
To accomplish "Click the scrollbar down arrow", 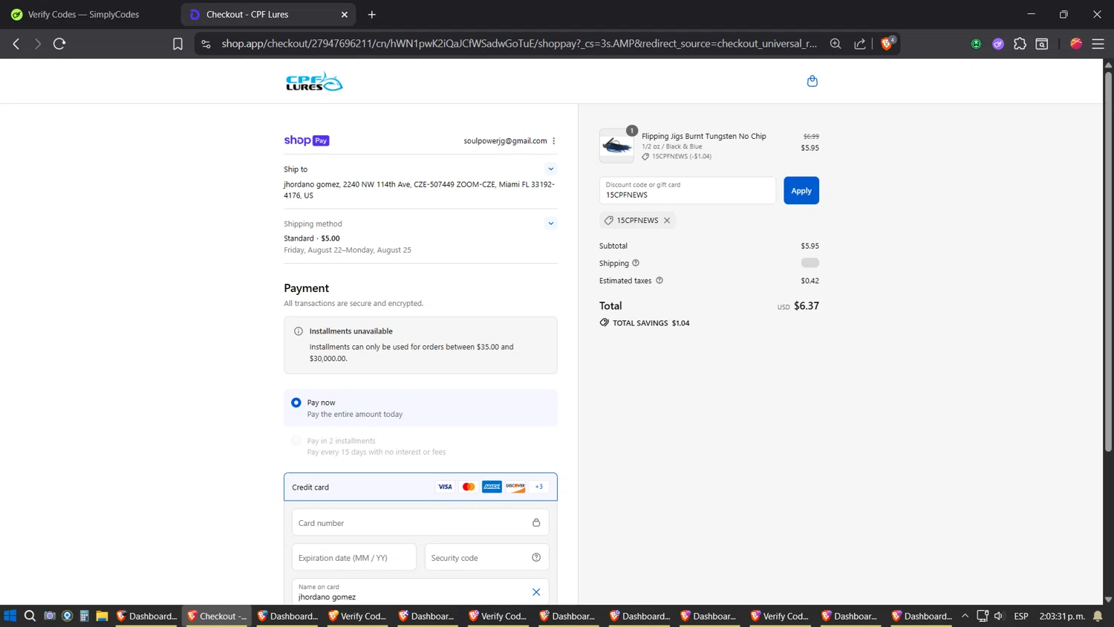I will point(1108,600).
